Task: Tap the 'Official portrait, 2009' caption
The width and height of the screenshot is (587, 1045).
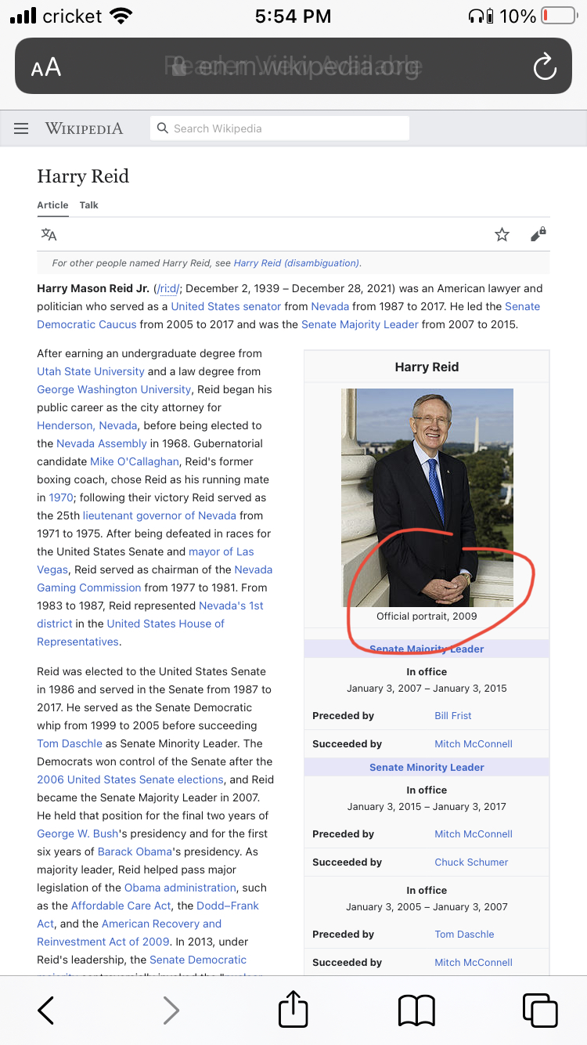Action: coord(427,617)
